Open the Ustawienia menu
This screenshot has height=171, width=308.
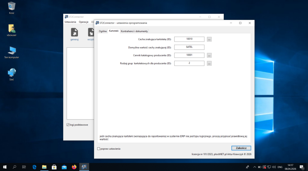[70, 22]
